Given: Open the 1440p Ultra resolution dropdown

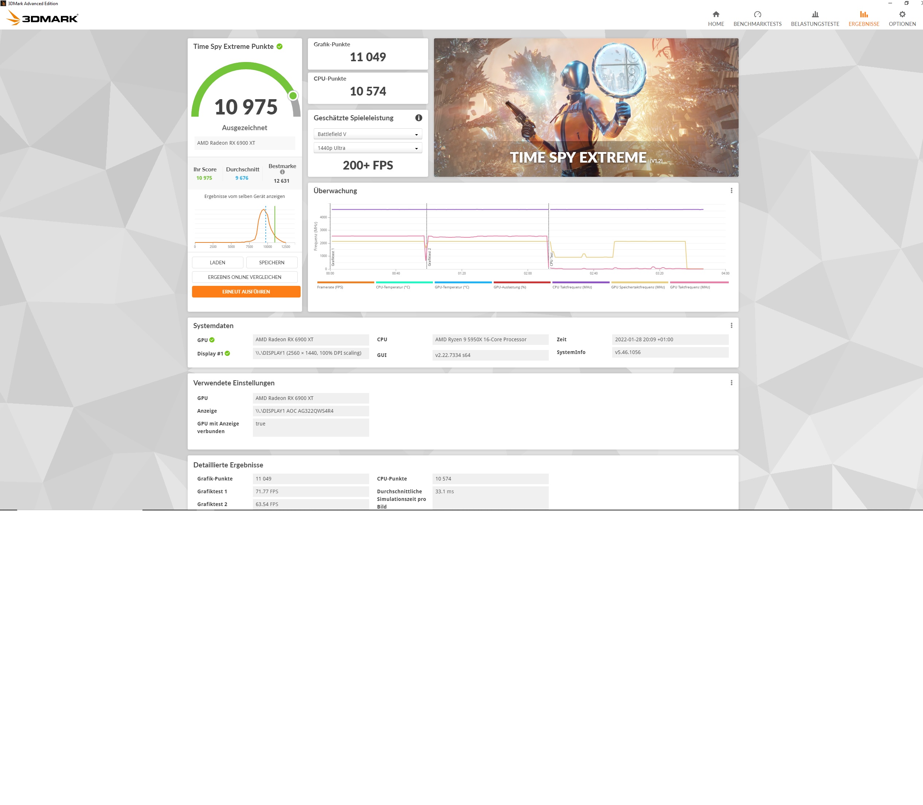Looking at the screenshot, I should (368, 148).
